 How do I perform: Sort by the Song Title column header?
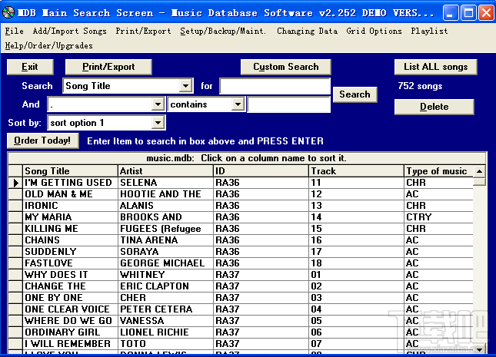(x=70, y=171)
